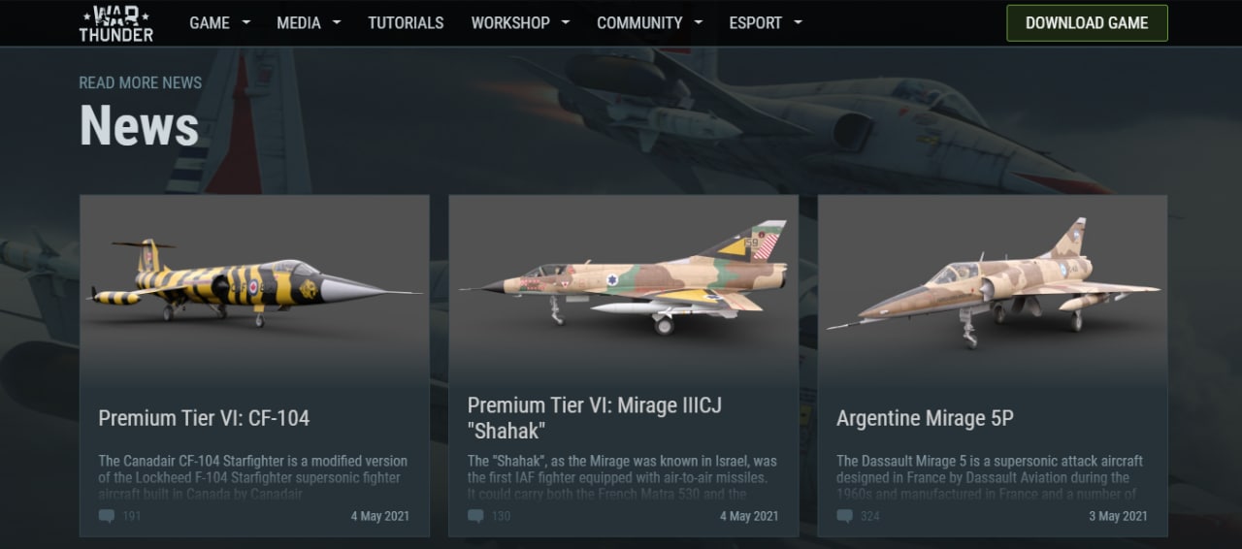Open comments icon on Mirage IIICJ article
Image resolution: width=1242 pixels, height=549 pixels.
[x=475, y=516]
